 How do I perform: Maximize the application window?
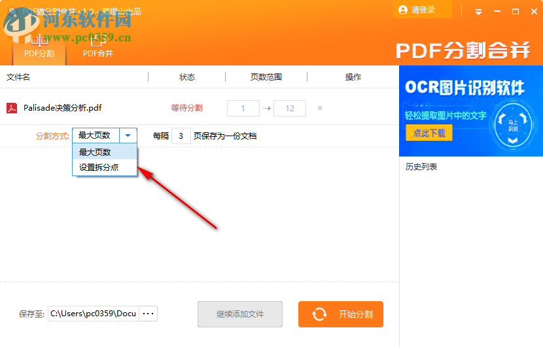[x=516, y=12]
